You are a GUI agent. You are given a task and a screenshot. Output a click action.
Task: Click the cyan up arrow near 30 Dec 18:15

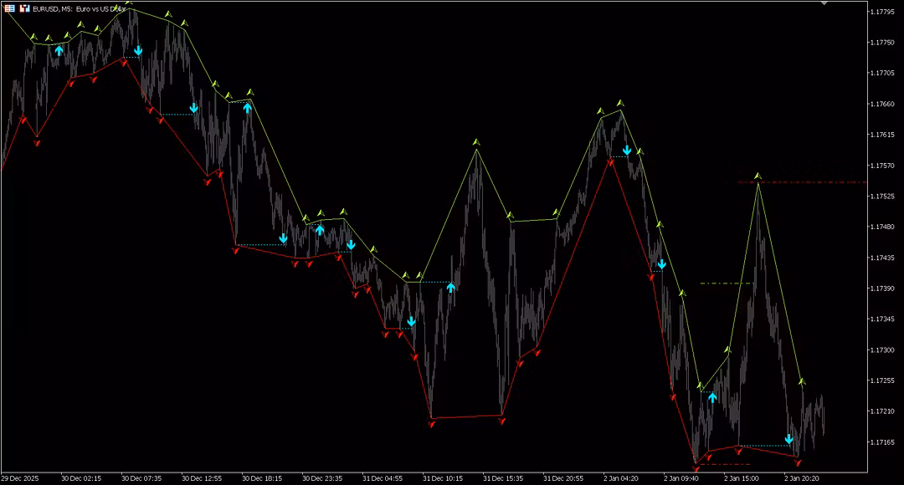pos(247,106)
